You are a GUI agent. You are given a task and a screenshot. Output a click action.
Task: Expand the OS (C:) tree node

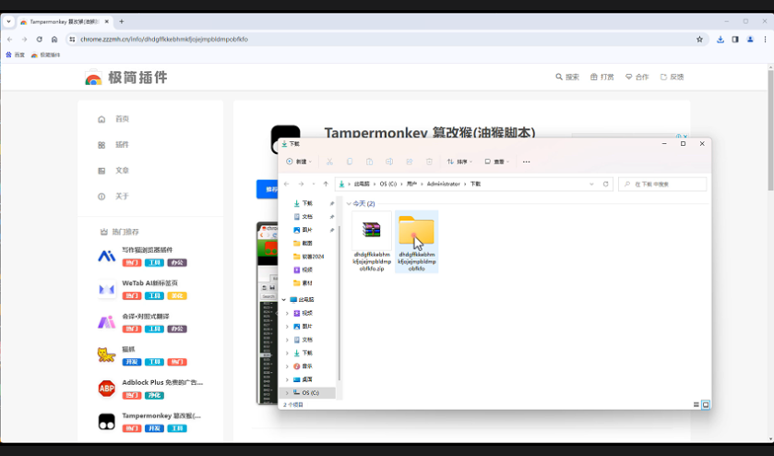click(287, 392)
